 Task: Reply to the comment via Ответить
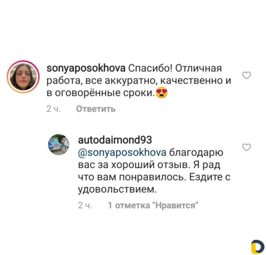pyautogui.click(x=96, y=109)
